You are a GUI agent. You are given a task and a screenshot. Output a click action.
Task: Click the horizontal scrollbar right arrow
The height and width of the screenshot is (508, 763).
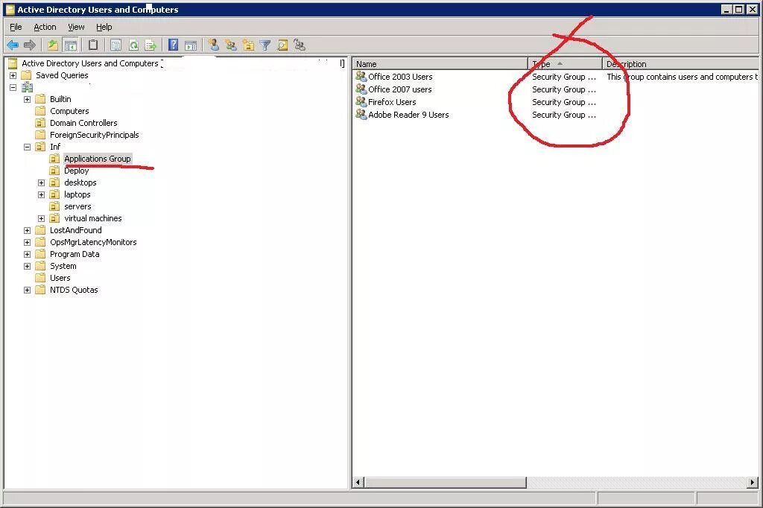753,482
